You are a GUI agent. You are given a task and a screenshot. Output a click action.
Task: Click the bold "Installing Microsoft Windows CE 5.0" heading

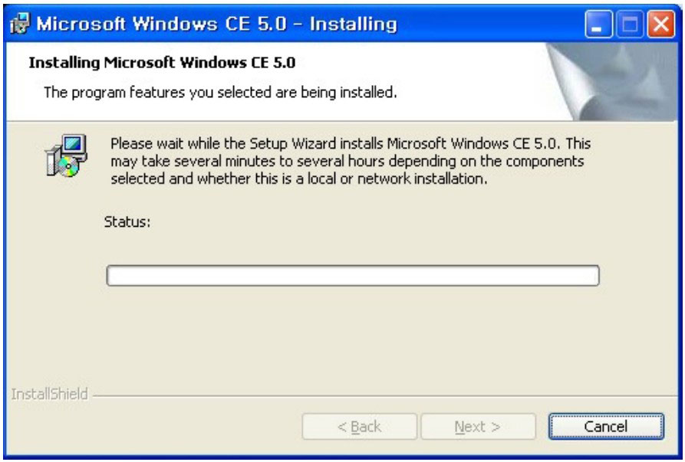click(x=162, y=63)
